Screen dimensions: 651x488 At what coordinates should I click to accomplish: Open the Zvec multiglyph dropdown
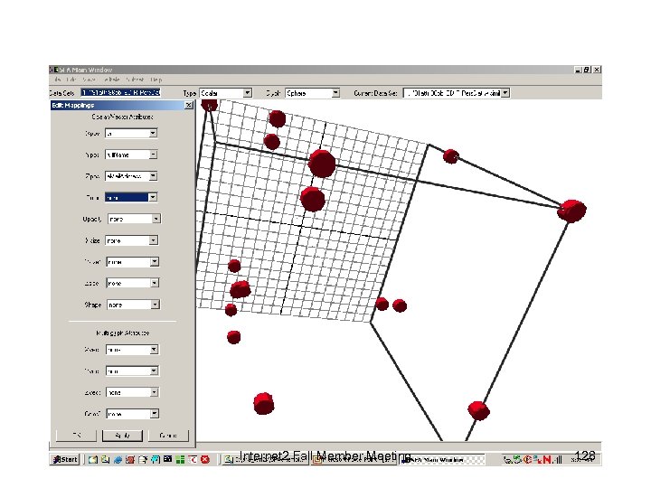coord(132,392)
